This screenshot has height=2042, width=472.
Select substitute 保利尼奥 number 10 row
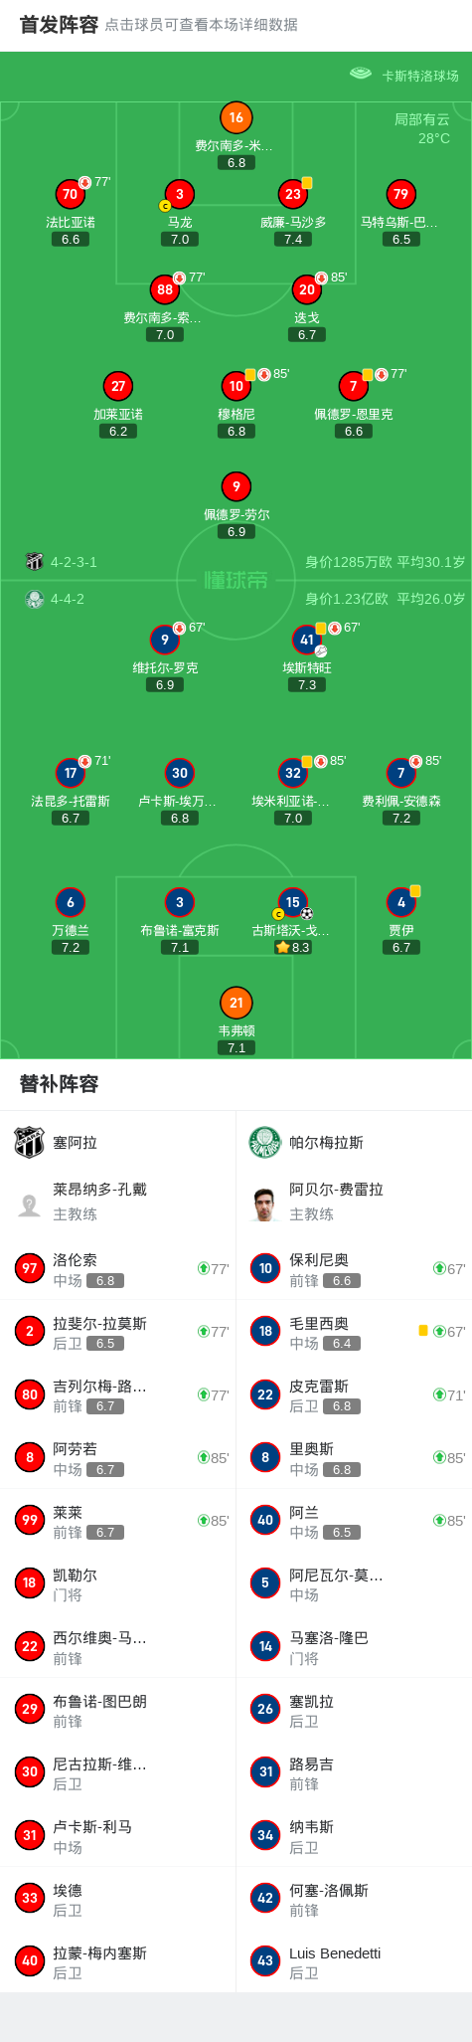354,1268
